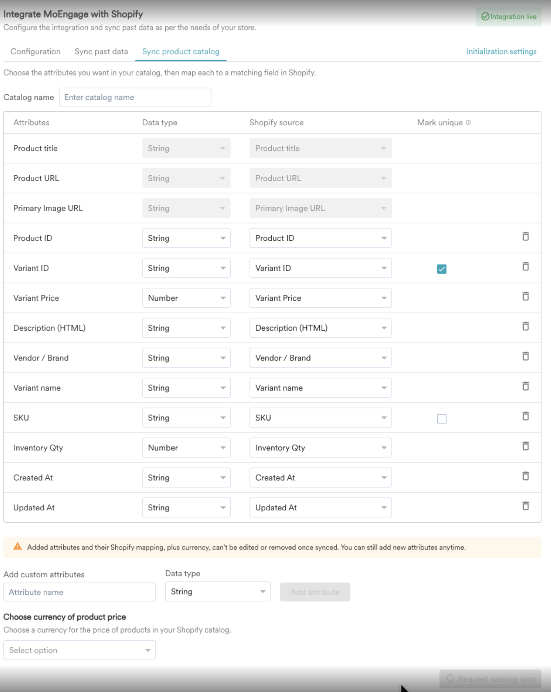Click Request catalog sync button
The image size is (551, 692).
coord(490,679)
